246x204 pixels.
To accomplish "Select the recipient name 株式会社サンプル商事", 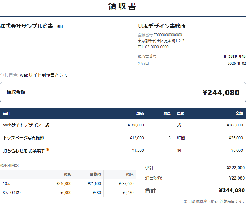I will pos(27,26).
